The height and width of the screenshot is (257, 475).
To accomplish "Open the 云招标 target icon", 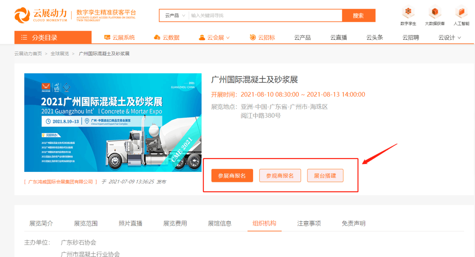I will pos(252,37).
